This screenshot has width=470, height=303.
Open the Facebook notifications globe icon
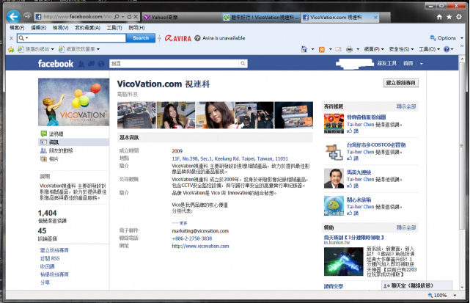click(x=101, y=64)
